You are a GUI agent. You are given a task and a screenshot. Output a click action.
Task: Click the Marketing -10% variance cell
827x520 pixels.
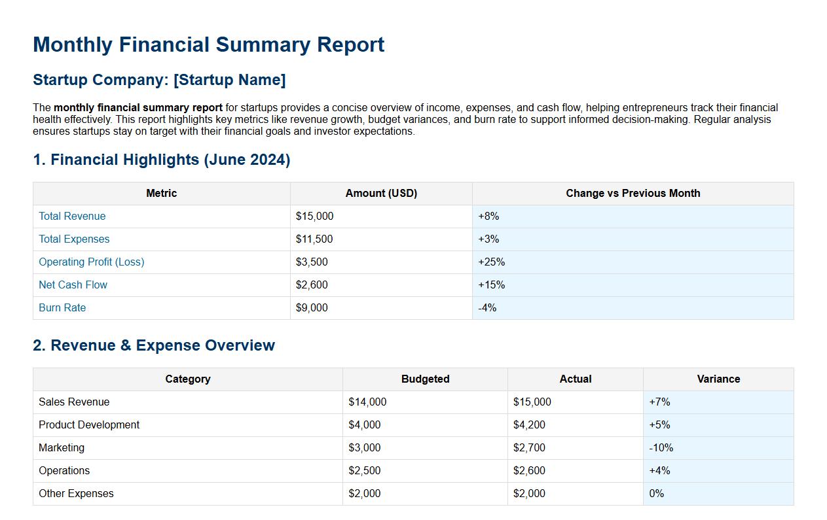coord(660,447)
